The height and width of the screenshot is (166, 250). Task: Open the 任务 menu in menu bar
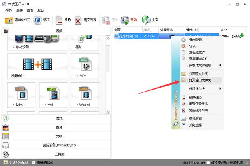pyautogui.click(x=9, y=10)
